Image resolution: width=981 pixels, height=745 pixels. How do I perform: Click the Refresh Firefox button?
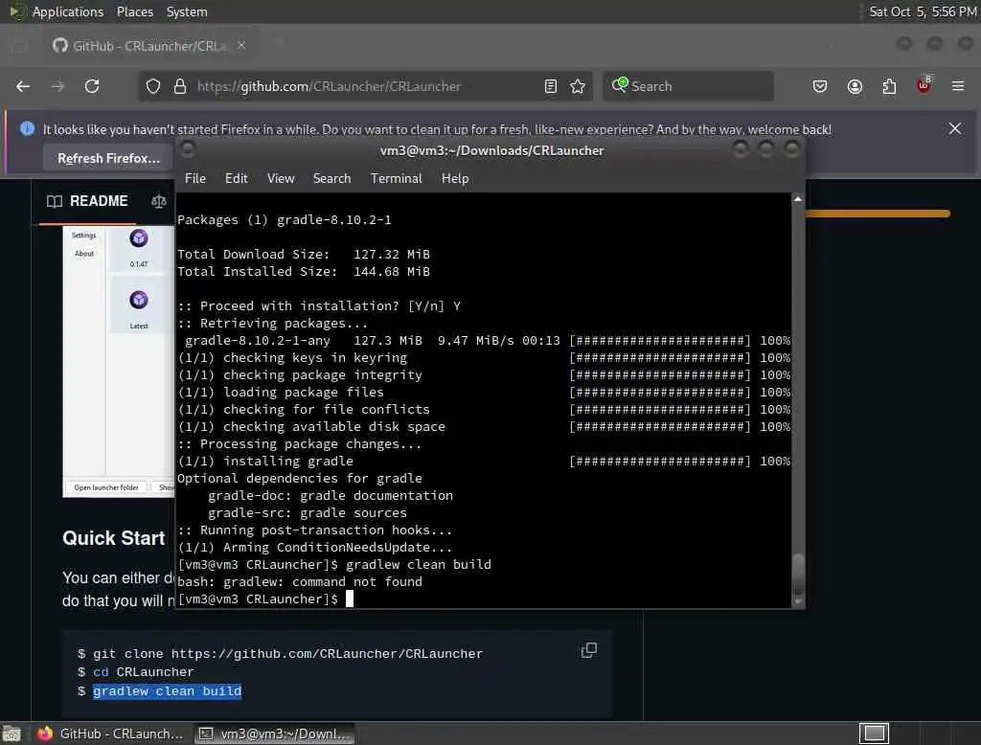(108, 158)
